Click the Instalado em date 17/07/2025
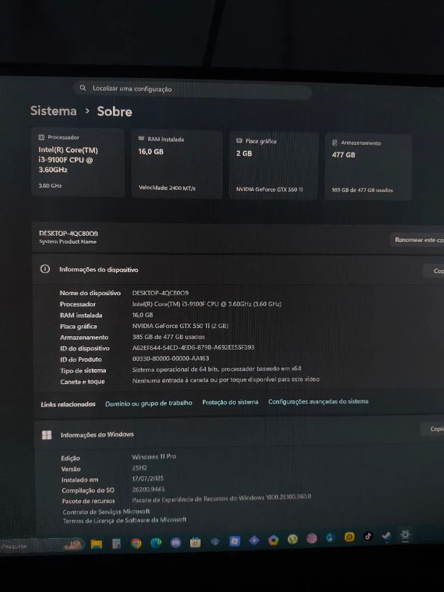 tap(148, 478)
